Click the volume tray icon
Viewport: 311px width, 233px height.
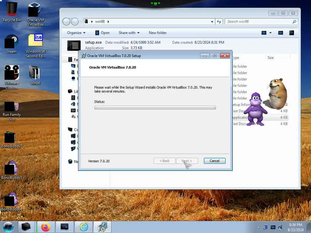280,227
